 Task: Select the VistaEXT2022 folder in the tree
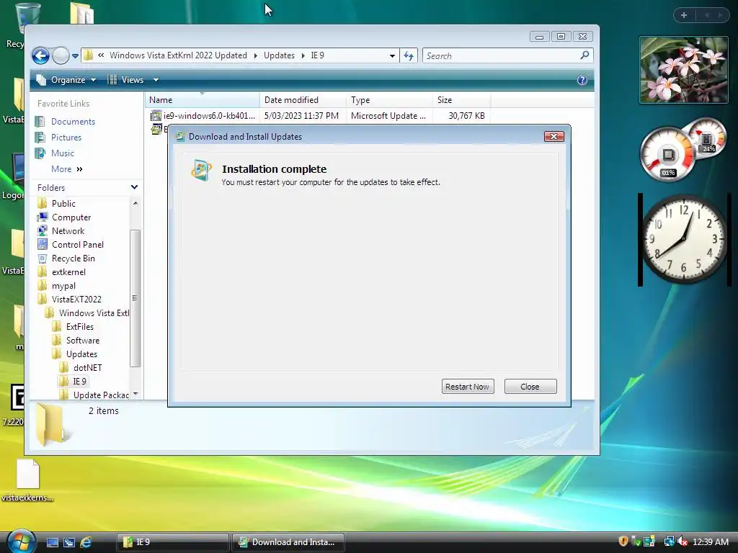pyautogui.click(x=76, y=300)
